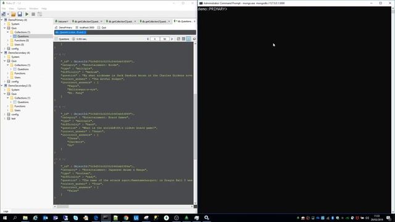The width and height of the screenshot is (395, 222).
Task: Open the Help menu
Action: click(44, 9)
